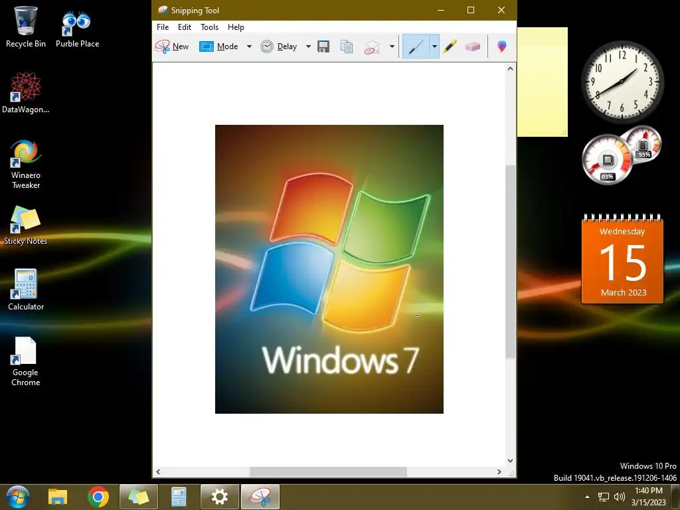Viewport: 680px width, 510px height.
Task: Switch to Sticky Notes in the taskbar
Action: [x=139, y=497]
